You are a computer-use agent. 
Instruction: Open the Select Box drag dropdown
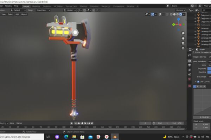43,10
